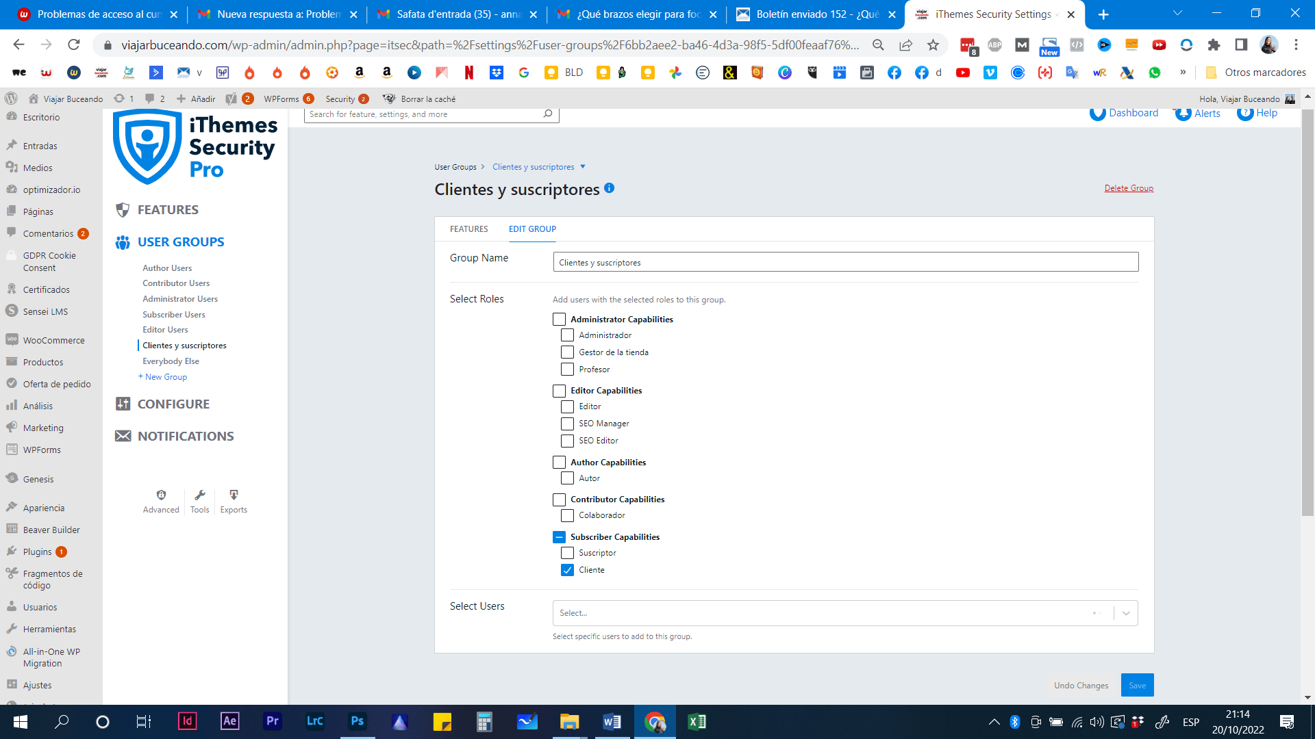Open Word from the taskbar
1315x739 pixels.
[x=612, y=721]
